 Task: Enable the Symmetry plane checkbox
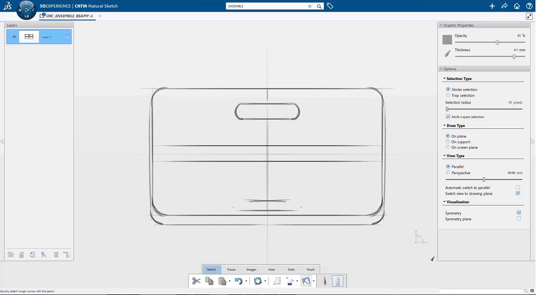point(518,219)
